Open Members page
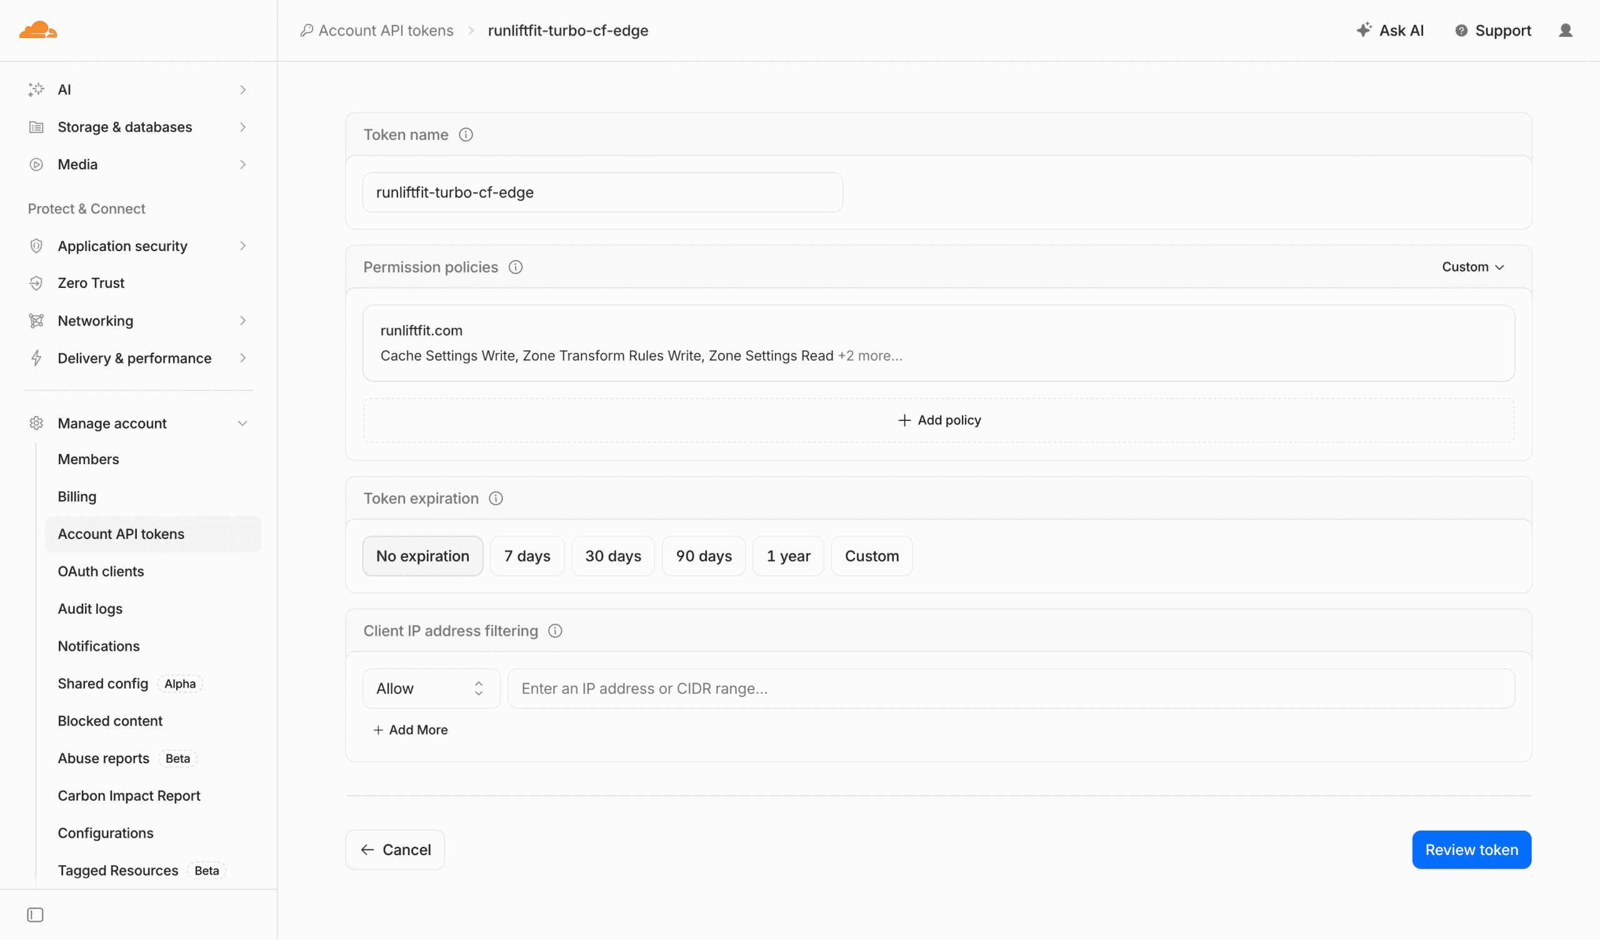The image size is (1600, 940). click(88, 459)
